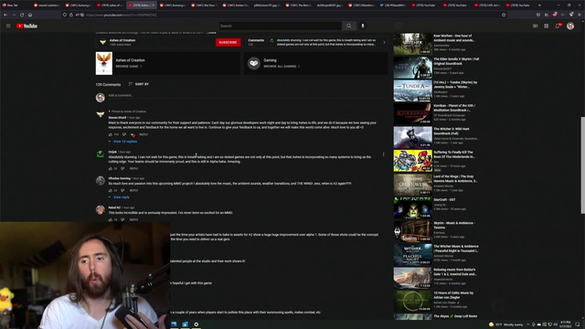Reply to the pinned Steven Sharif comment
This screenshot has width=585, height=329.
(x=144, y=134)
